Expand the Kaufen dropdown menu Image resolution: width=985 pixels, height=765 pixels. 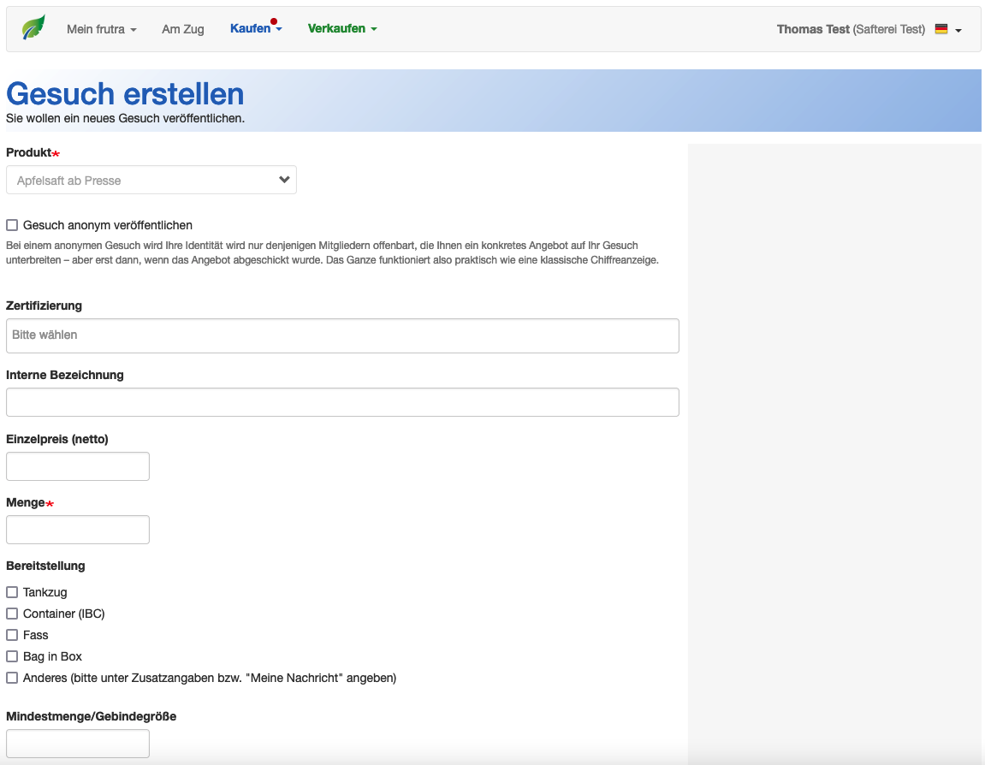(255, 29)
